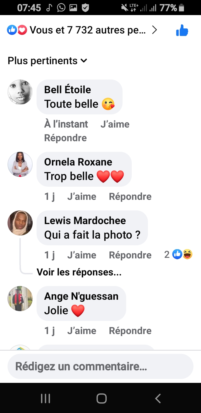201x413 pixels.
Task: Like Ornela Roxane's comment
Action: pos(82,196)
